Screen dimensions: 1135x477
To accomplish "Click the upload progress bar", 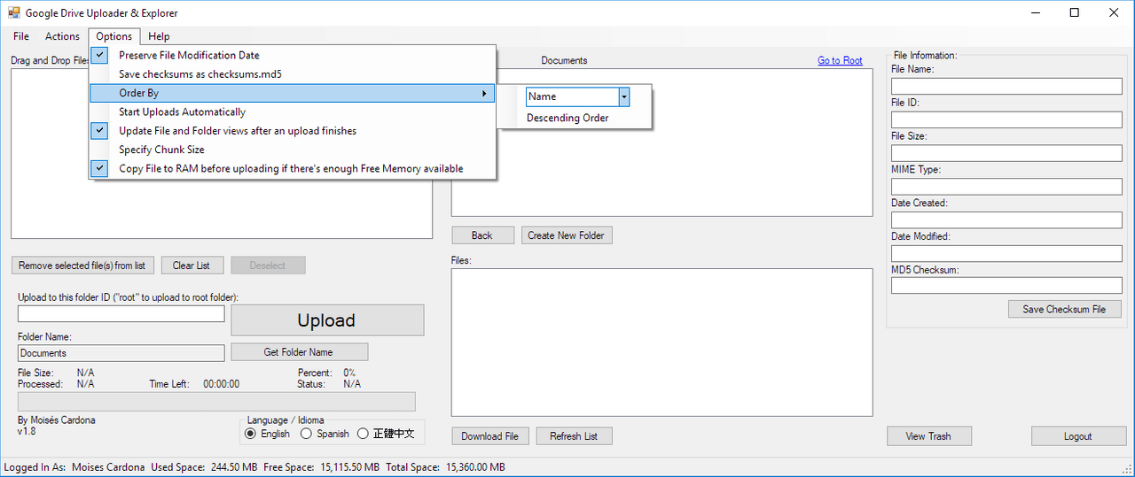I will [216, 402].
